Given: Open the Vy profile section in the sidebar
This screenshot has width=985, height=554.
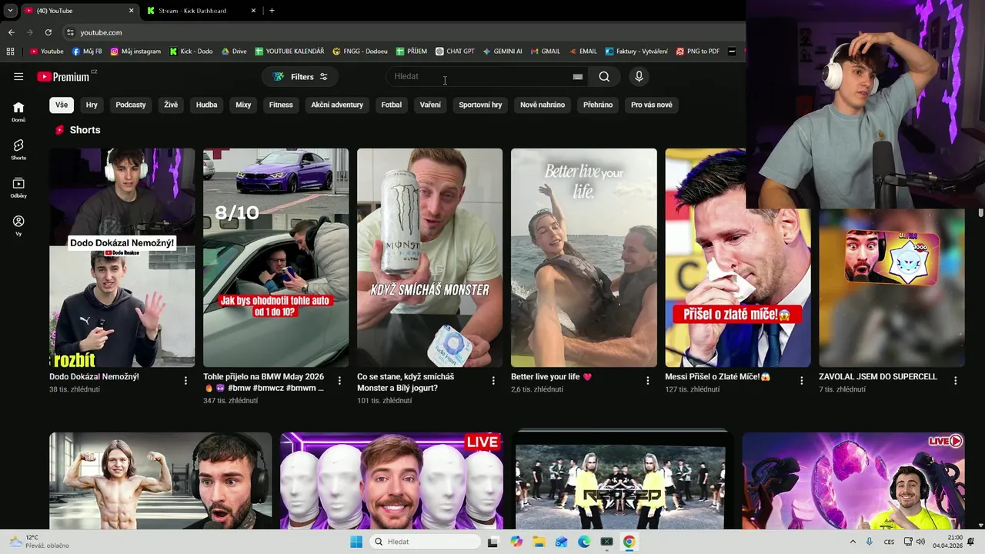Looking at the screenshot, I should 18,225.
